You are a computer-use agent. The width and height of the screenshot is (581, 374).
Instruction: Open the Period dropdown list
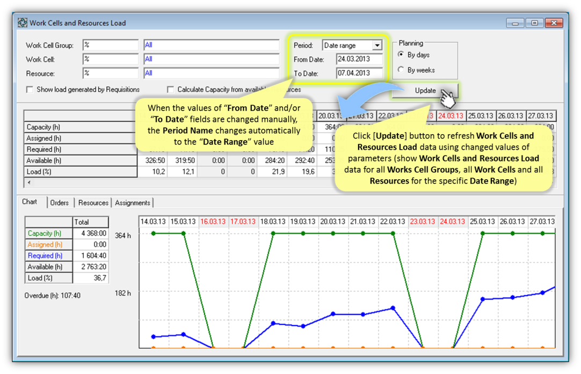pyautogui.click(x=377, y=45)
